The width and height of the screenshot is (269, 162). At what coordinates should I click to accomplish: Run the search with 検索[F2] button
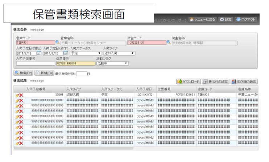click(x=23, y=73)
